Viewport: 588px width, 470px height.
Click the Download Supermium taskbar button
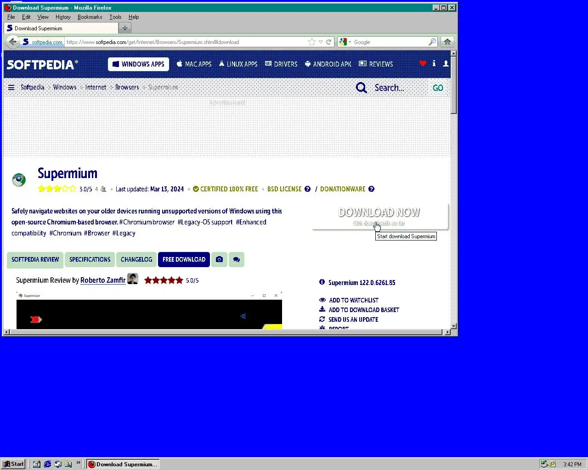(x=123, y=464)
